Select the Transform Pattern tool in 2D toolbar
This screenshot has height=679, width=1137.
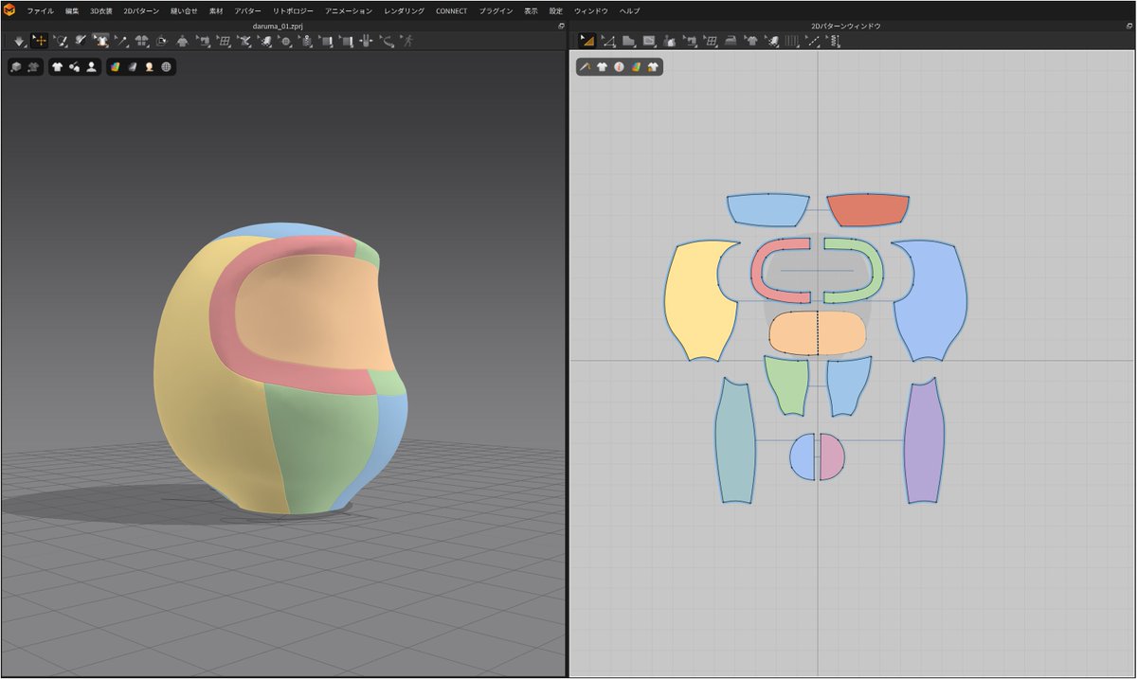(x=587, y=40)
